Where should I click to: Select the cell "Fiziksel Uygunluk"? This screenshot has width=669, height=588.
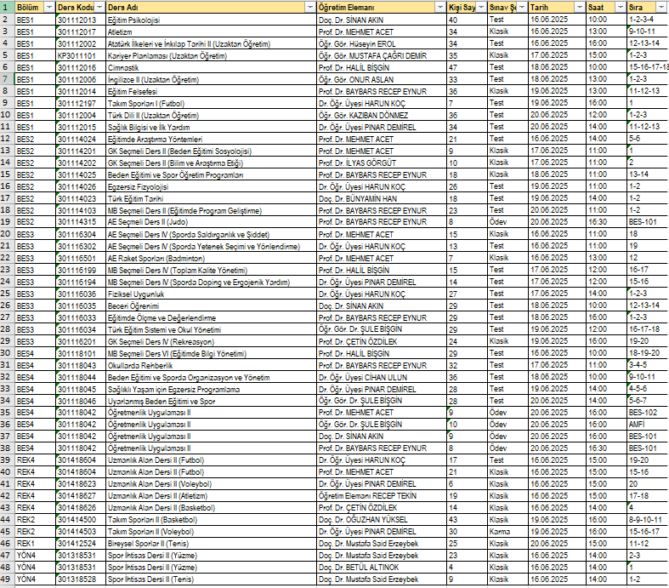[x=211, y=294]
